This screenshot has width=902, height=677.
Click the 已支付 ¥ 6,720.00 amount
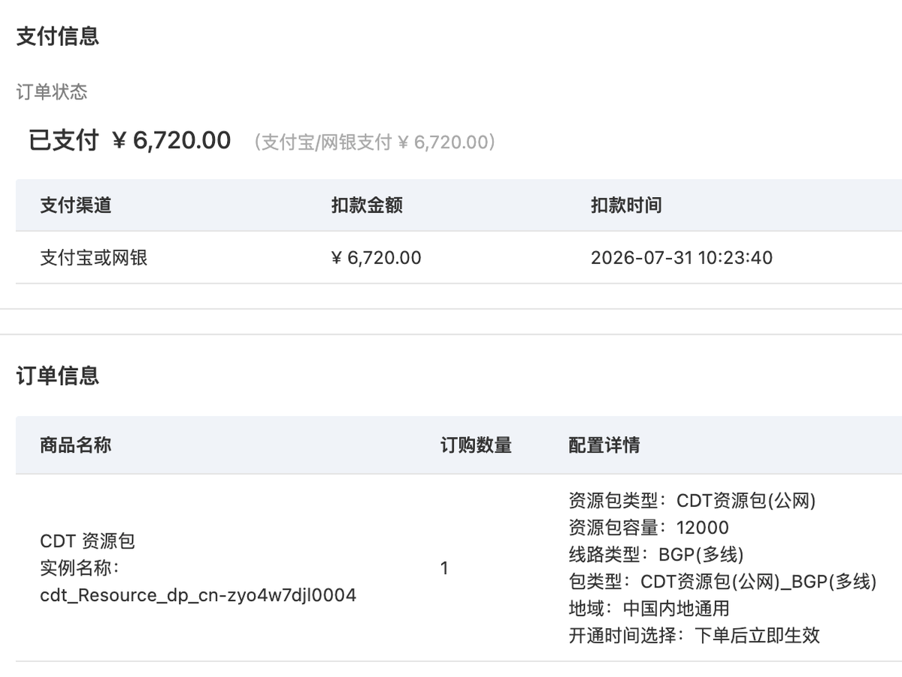point(129,141)
